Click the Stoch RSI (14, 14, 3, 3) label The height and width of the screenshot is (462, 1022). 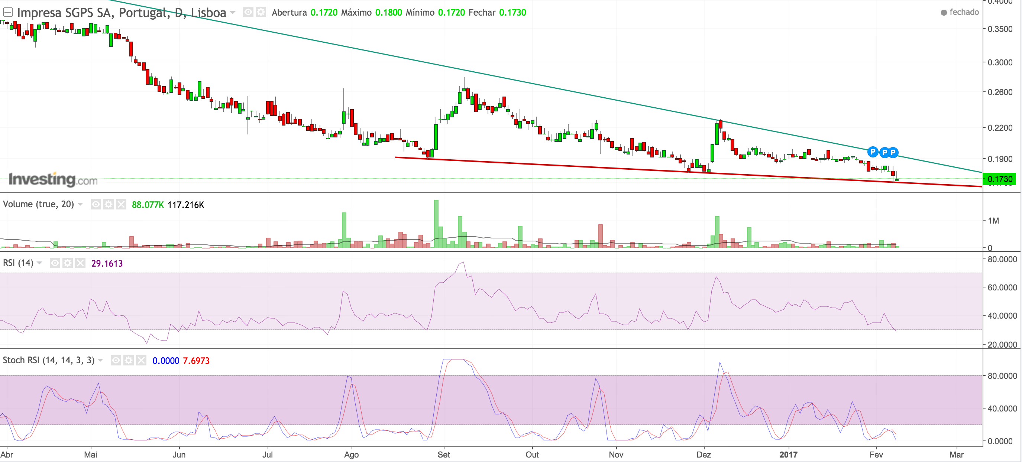pos(48,360)
